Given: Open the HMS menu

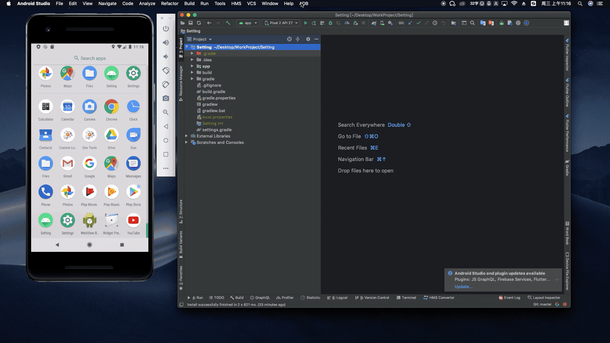Looking at the screenshot, I should [x=236, y=3].
